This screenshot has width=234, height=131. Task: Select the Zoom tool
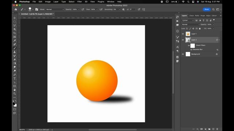click(x=15, y=94)
